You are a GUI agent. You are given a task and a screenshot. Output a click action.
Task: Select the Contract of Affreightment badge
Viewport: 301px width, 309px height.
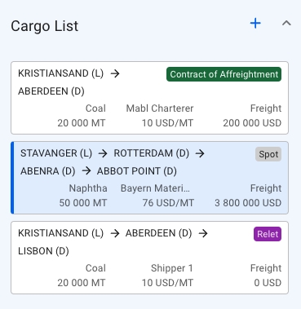pos(224,74)
